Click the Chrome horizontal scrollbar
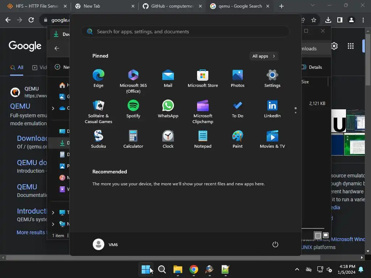 coord(163,258)
